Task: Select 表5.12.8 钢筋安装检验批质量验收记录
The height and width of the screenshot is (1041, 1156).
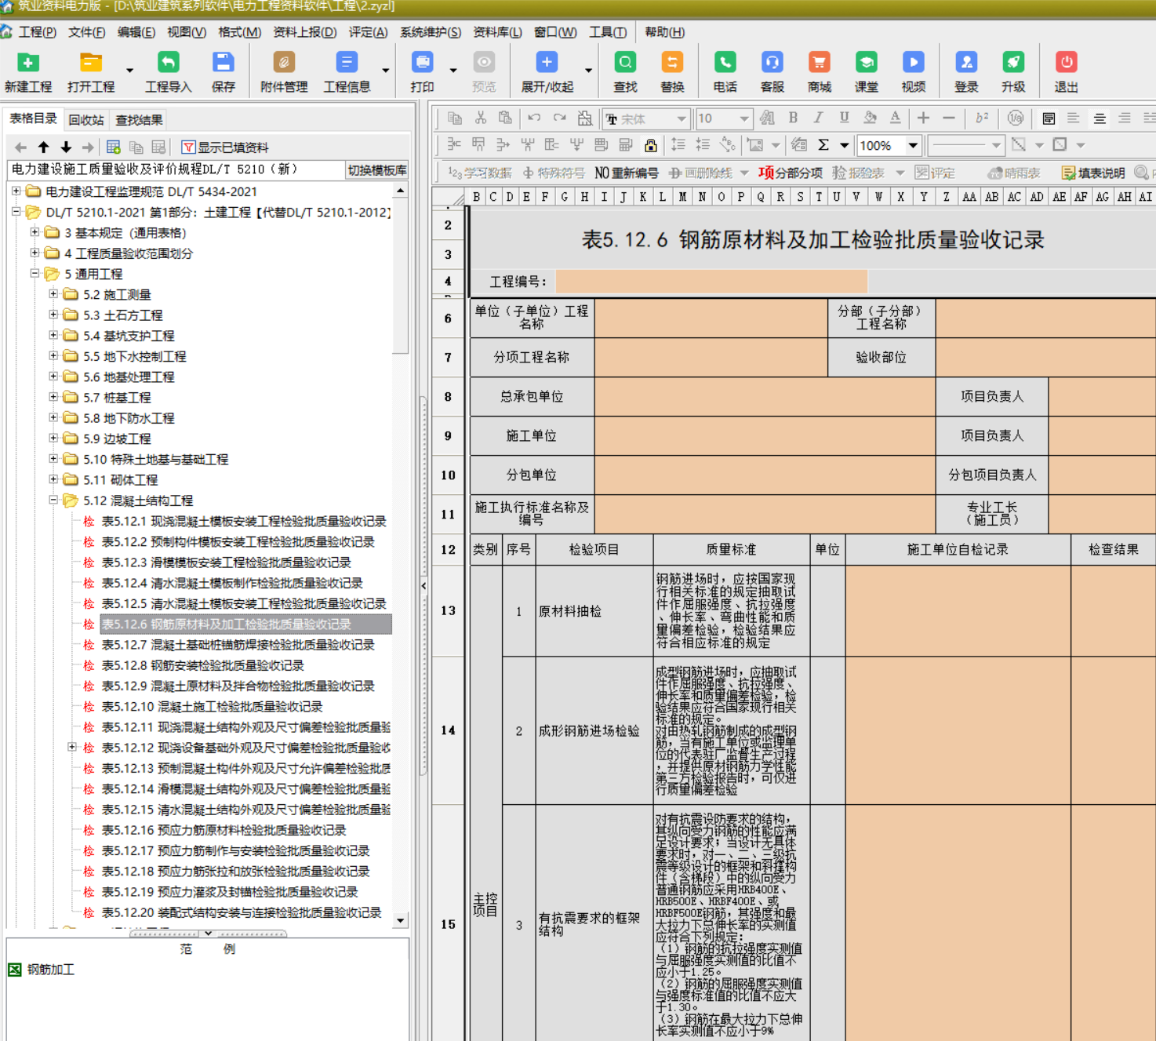Action: [202, 665]
